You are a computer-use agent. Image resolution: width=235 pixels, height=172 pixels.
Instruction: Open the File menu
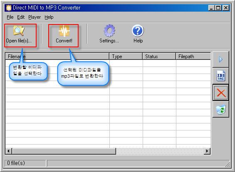point(10,17)
